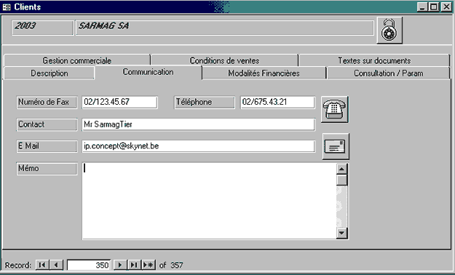This screenshot has width=455, height=275.
Task: Close the Clients window
Action: click(446, 7)
